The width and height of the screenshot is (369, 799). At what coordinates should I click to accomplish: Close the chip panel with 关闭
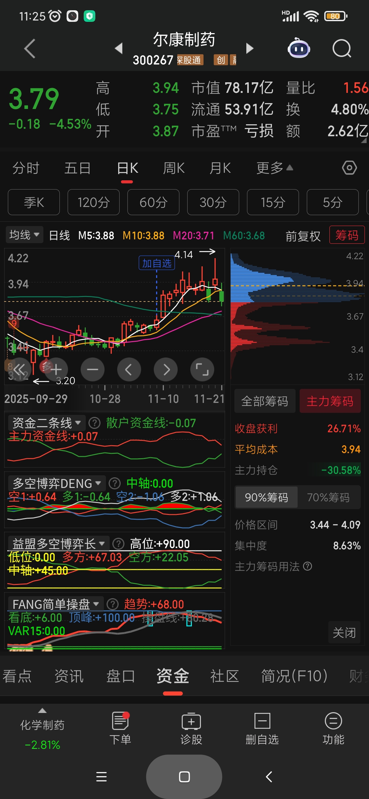click(344, 632)
